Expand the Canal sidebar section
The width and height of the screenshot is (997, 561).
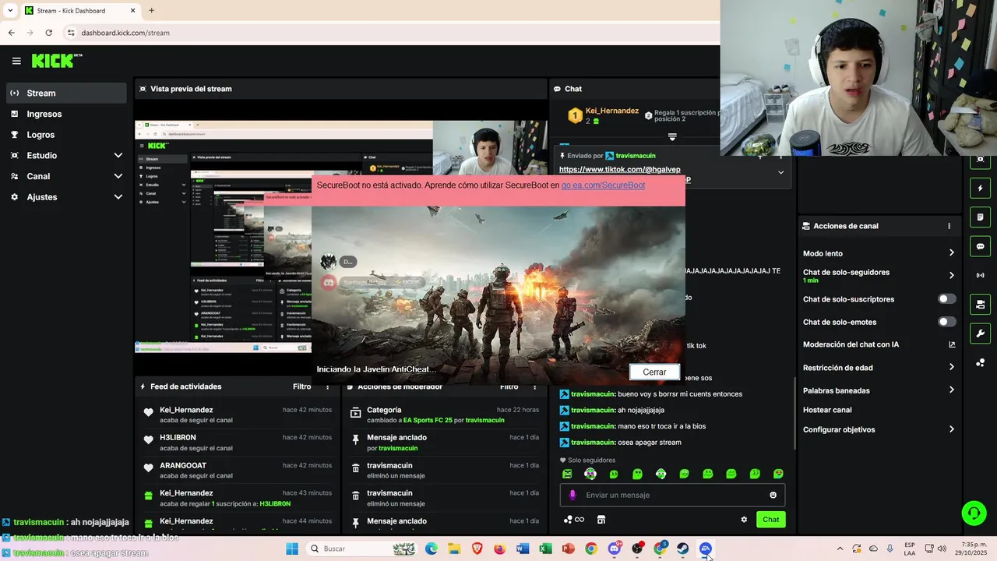point(66,176)
